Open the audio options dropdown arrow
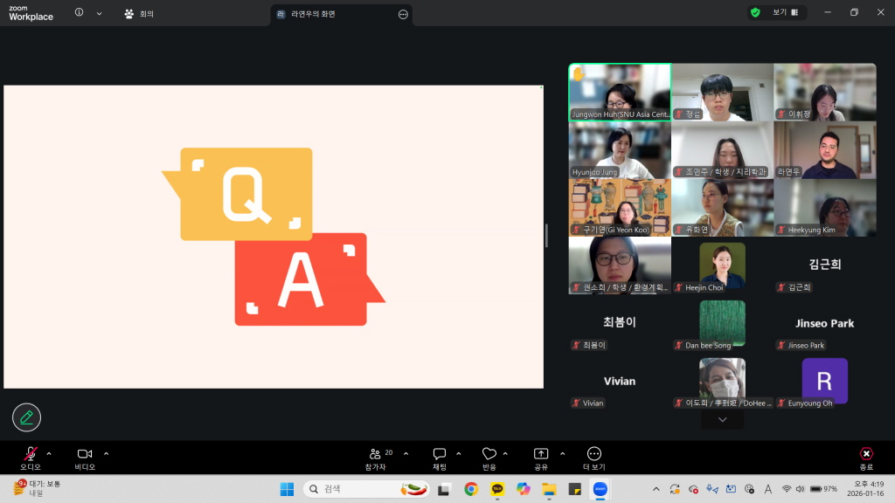This screenshot has width=895, height=503. point(48,453)
